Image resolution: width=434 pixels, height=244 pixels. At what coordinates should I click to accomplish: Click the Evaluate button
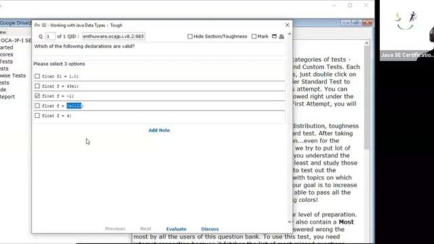(176, 229)
